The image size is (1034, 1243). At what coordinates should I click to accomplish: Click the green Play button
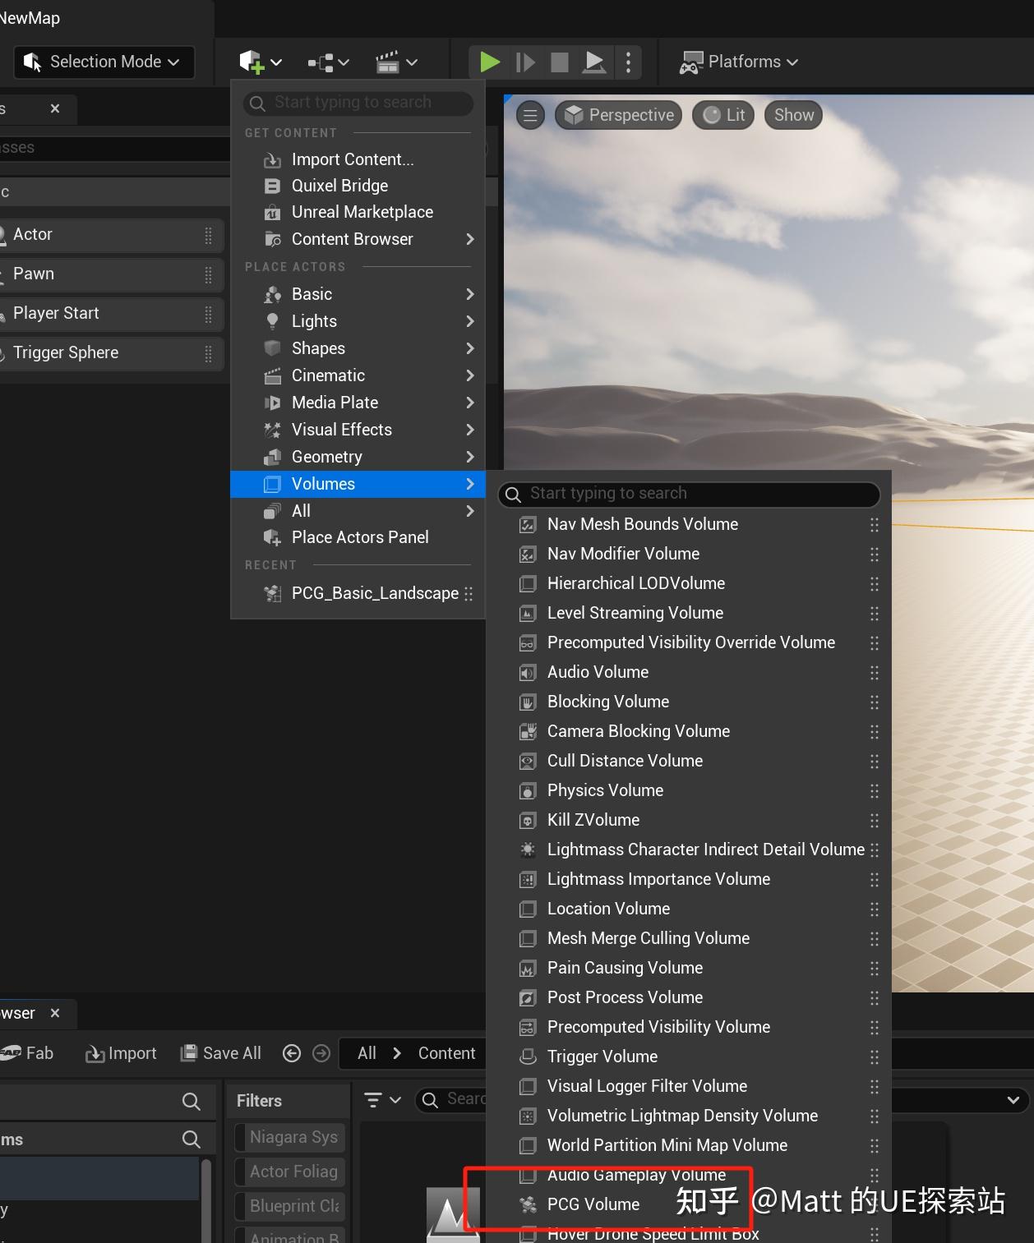point(489,62)
